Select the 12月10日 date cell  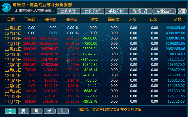click(13, 54)
